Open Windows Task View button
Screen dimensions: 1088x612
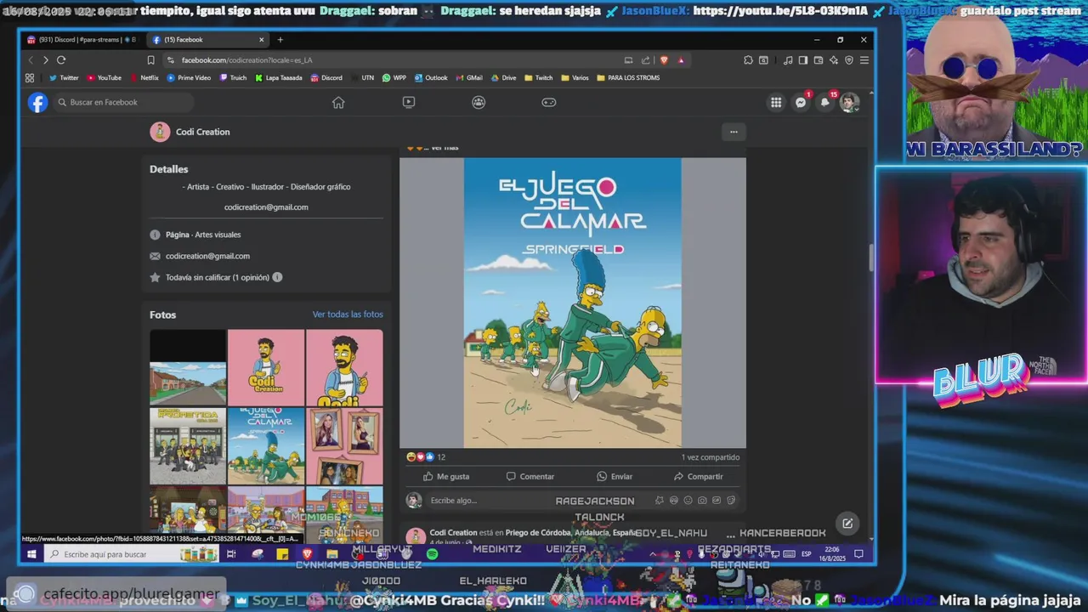tap(230, 554)
